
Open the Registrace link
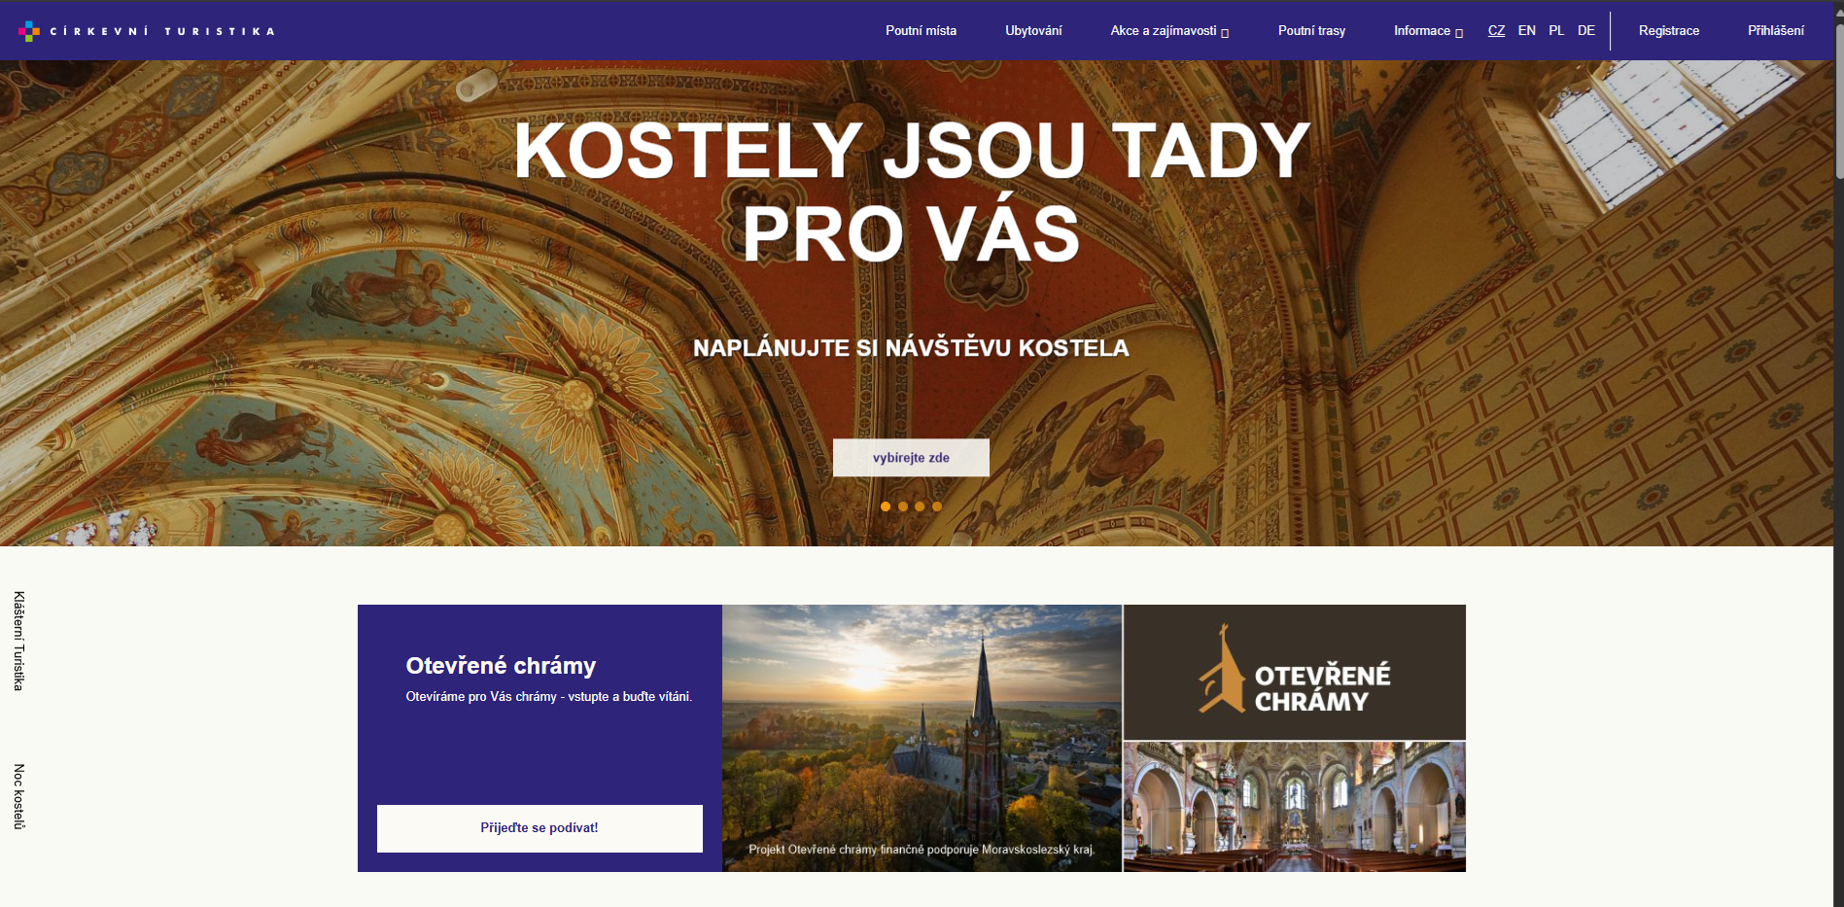point(1669,31)
